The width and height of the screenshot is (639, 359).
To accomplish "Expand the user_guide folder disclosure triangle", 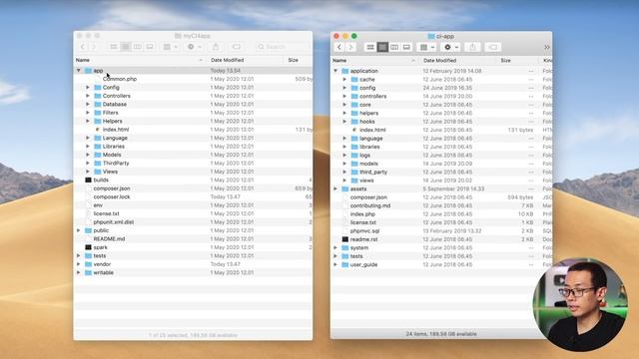I will (x=335, y=264).
